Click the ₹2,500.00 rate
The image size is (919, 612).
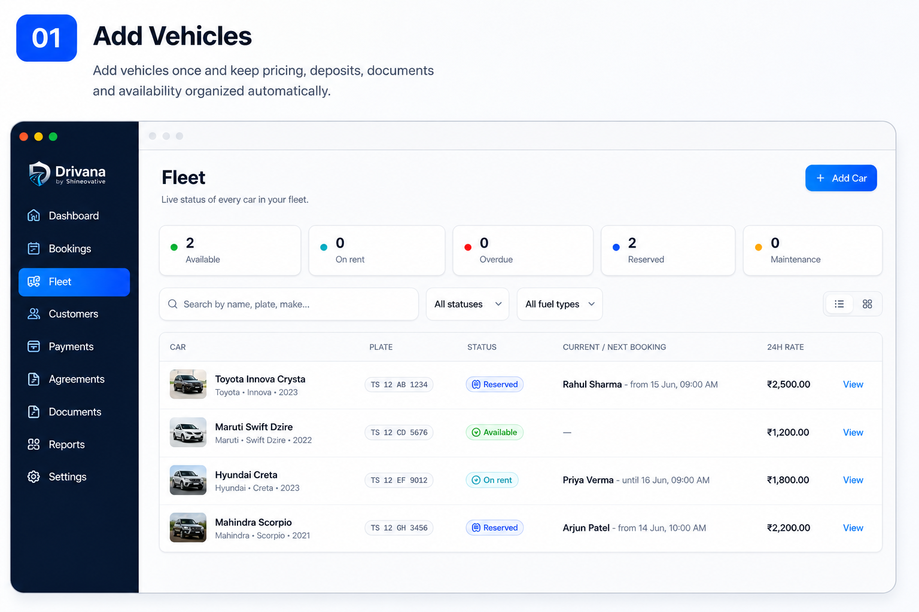789,384
